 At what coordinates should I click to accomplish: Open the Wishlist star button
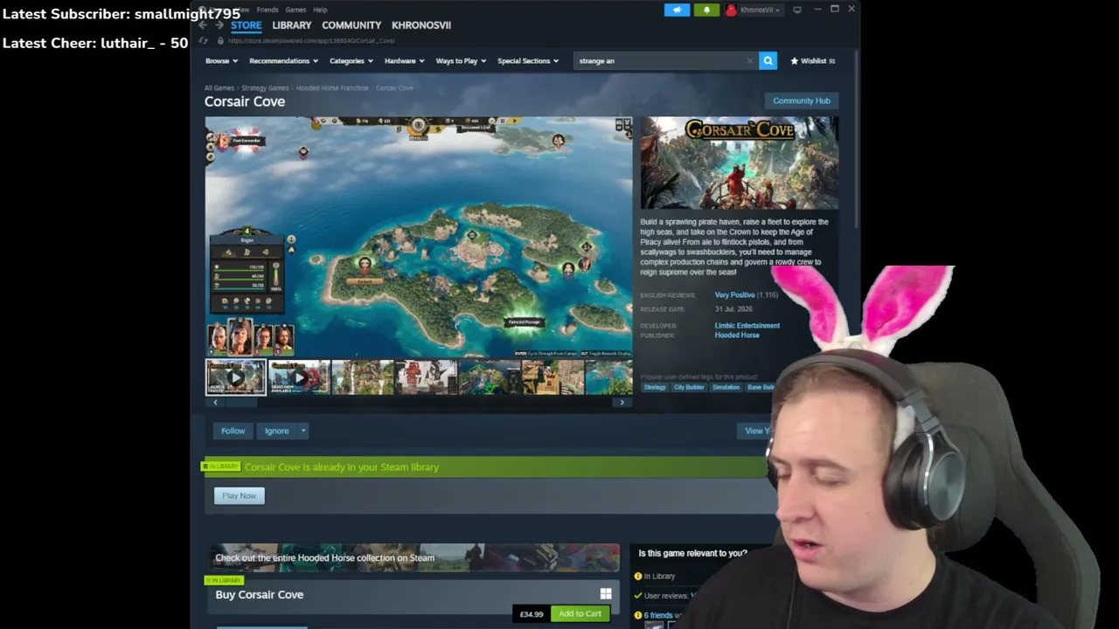(x=812, y=61)
